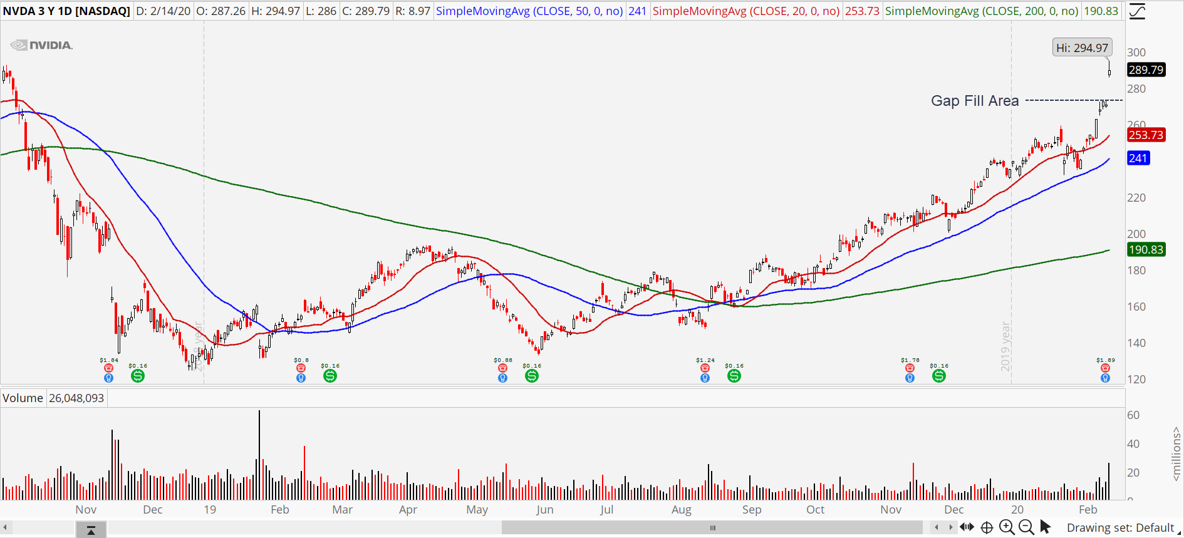The height and width of the screenshot is (538, 1184).
Task: Click the collapse-up arrow tab at bottom left
Action: pos(91,530)
